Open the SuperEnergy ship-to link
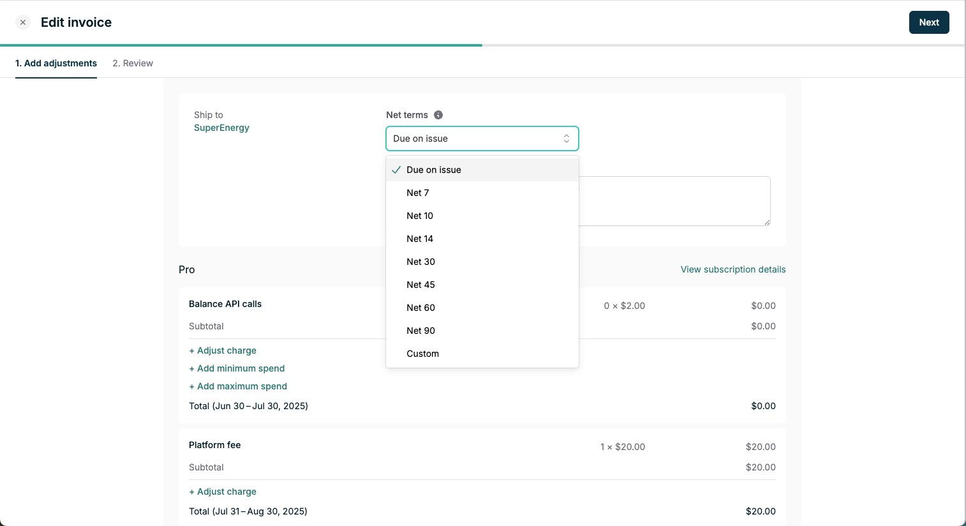 pyautogui.click(x=221, y=128)
